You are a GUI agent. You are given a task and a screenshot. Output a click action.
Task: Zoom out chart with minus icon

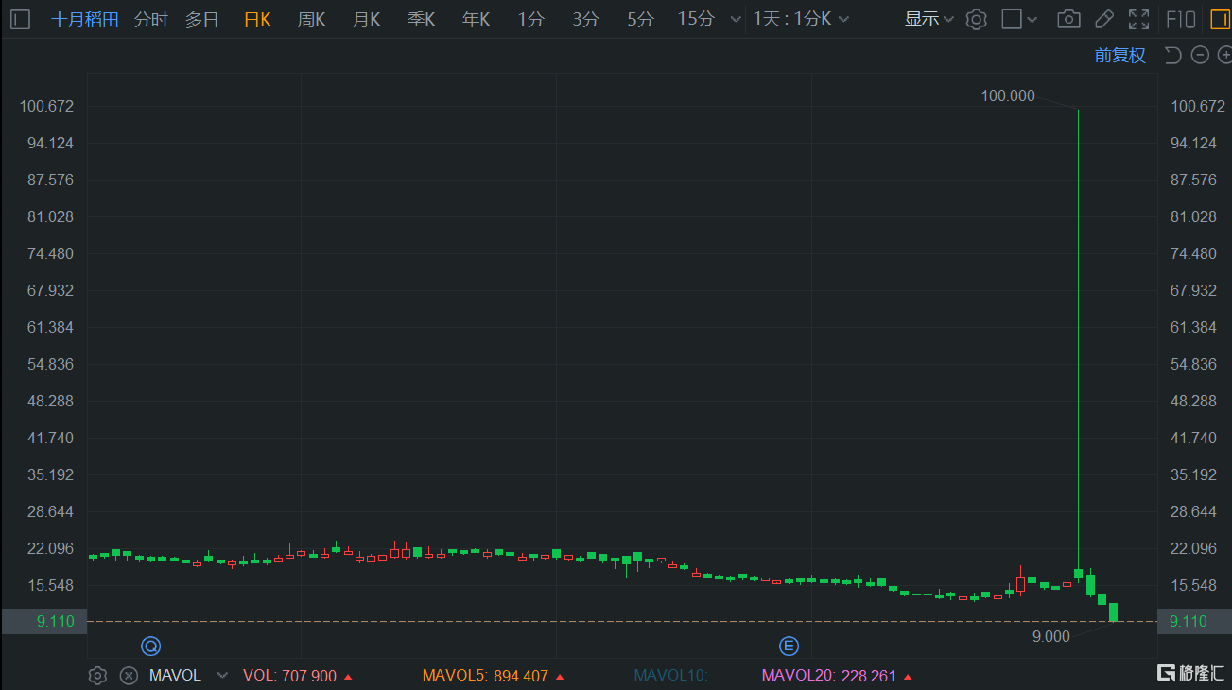click(x=1200, y=56)
